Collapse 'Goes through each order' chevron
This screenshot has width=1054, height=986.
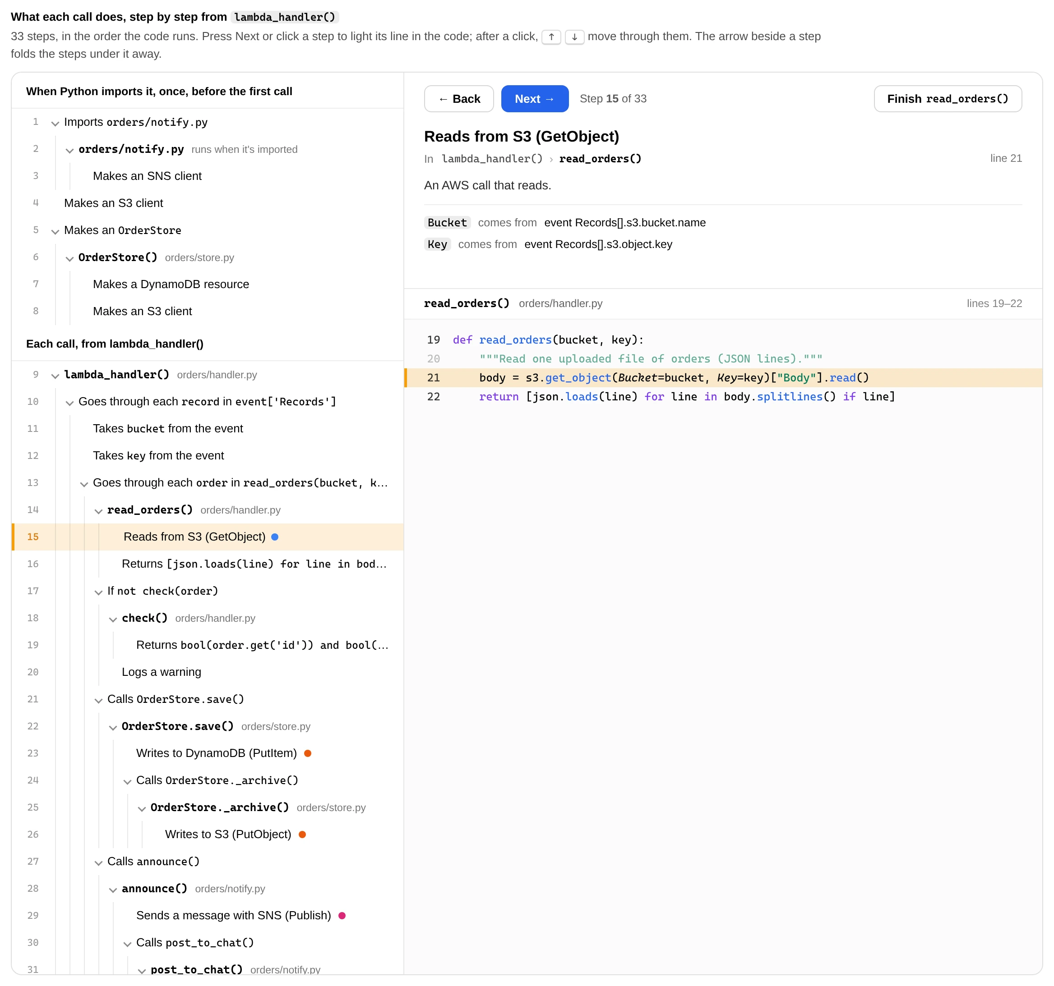pyautogui.click(x=84, y=484)
